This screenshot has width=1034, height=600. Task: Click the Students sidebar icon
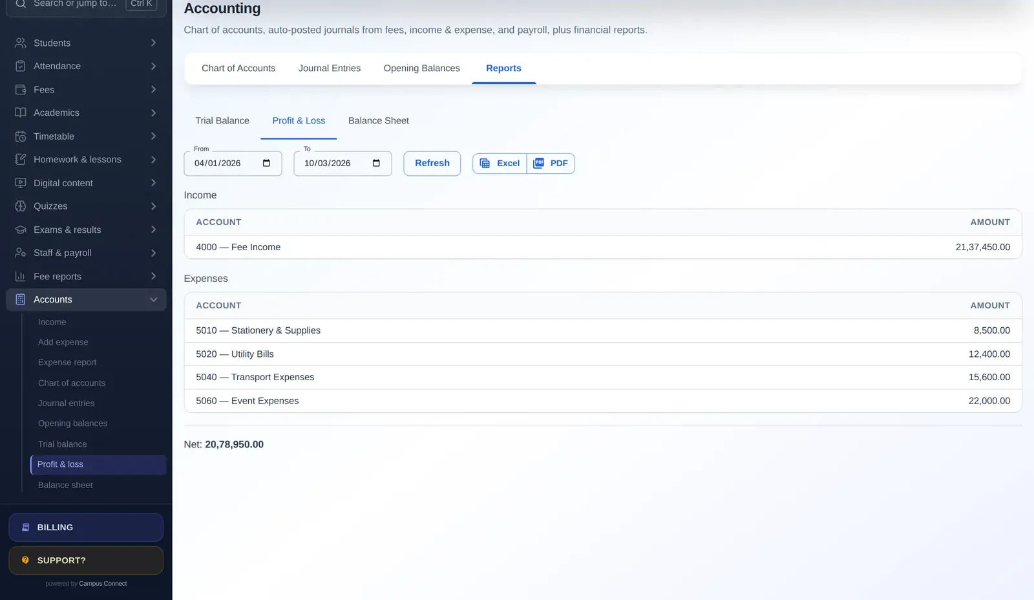click(21, 43)
